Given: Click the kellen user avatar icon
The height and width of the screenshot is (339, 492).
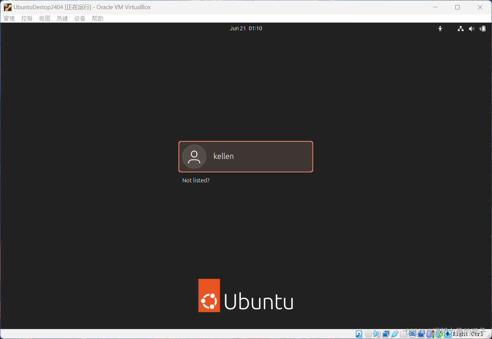Looking at the screenshot, I should [194, 157].
